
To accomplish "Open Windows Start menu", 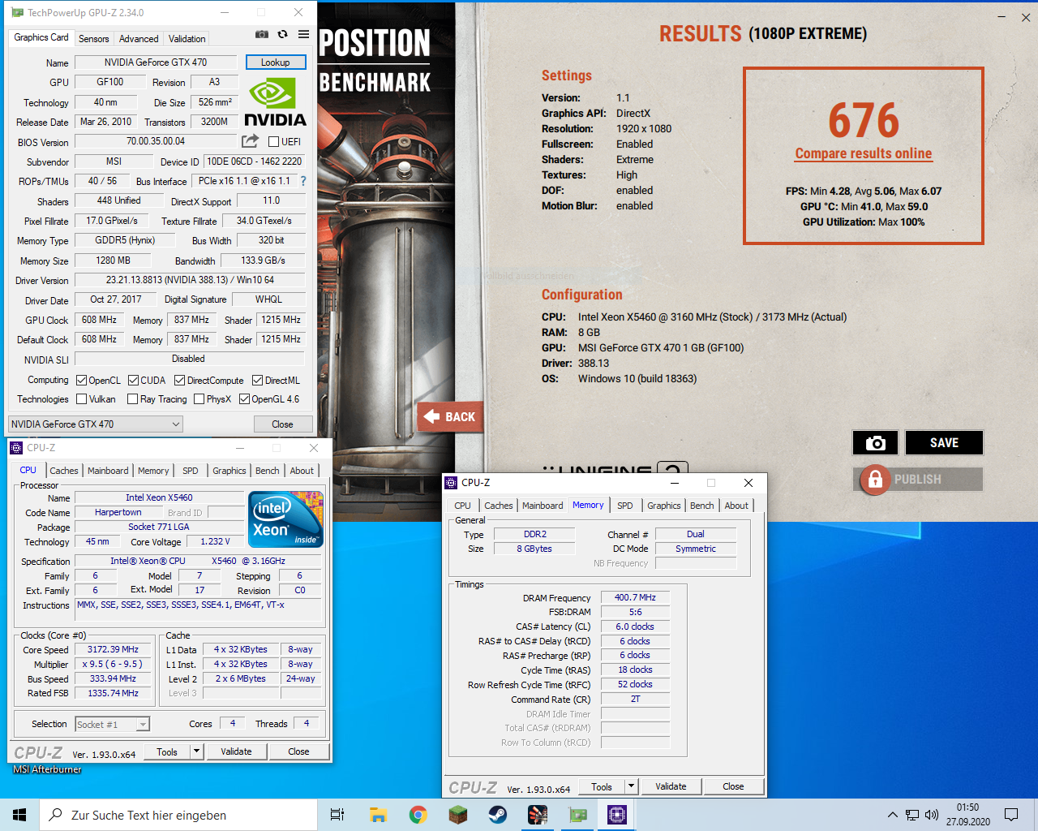I will pyautogui.click(x=19, y=815).
